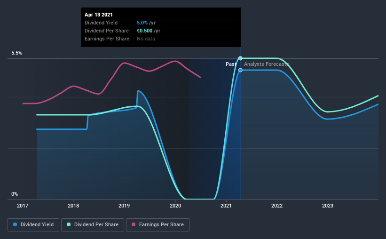Screen dimensions: 386x239
Task: Select the teal data point marker at Apr 2021
Action: coord(240,58)
